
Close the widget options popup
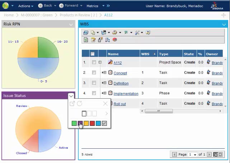click(105, 104)
